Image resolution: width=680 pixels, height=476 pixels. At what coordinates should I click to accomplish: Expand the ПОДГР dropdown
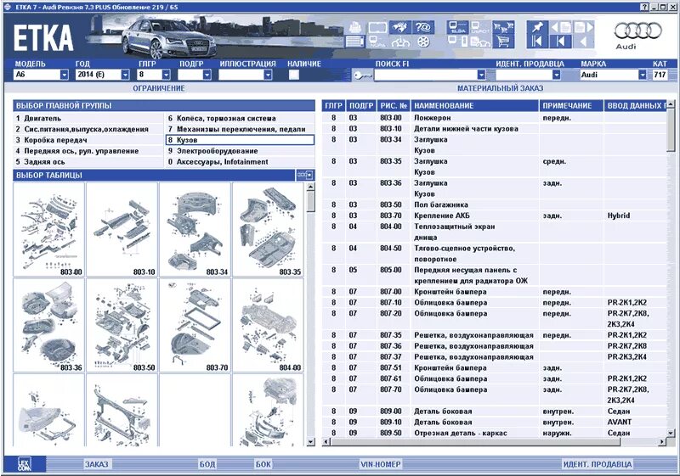point(207,75)
